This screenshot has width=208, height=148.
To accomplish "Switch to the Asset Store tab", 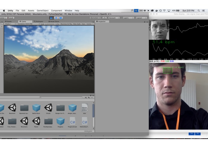I will [x=54, y=22].
